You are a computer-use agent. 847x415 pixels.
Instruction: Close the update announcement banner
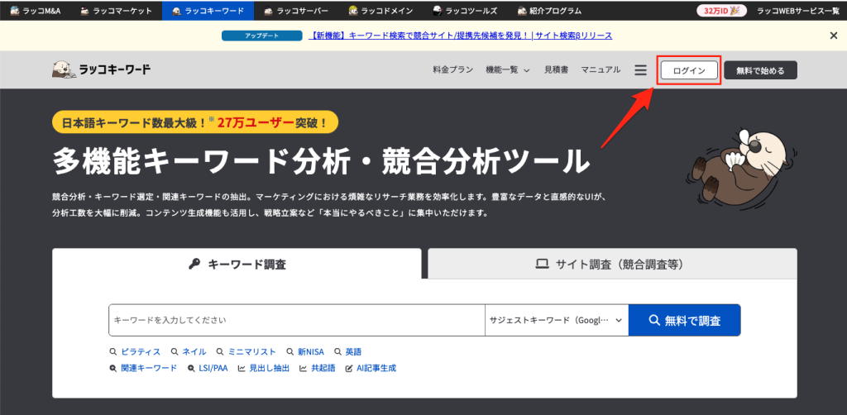pos(833,36)
